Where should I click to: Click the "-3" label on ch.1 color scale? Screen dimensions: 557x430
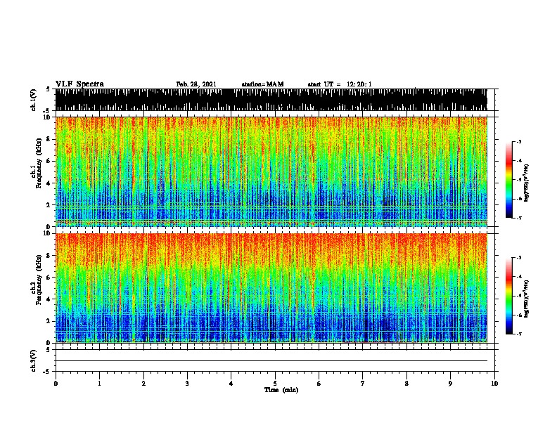[519, 142]
